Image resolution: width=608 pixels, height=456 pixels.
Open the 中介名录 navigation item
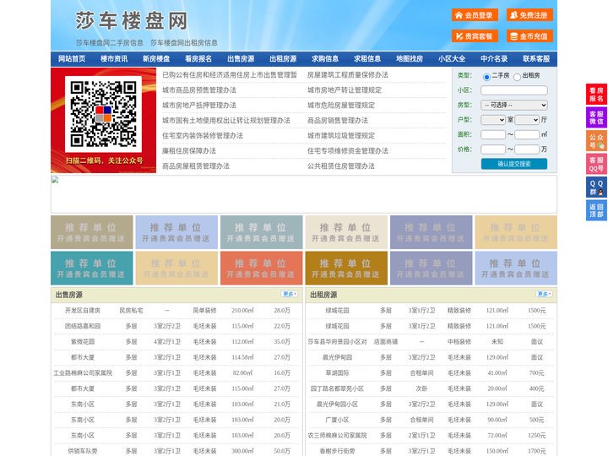(494, 59)
